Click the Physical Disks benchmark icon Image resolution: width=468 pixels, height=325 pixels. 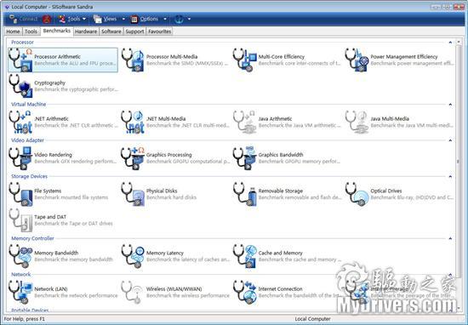[133, 194]
